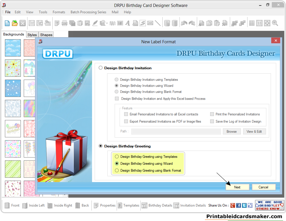Open Properties from the bottom bar
286x221 pixels.
point(105,205)
